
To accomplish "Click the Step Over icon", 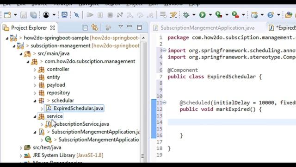I will pos(140,15).
